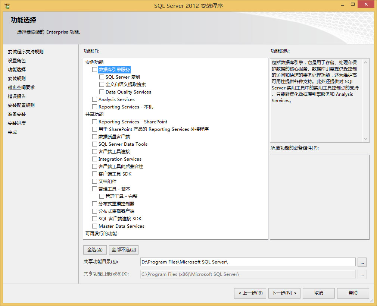Enable the 客户端工具 SDK checkbox
377x306 pixels.
click(94, 174)
